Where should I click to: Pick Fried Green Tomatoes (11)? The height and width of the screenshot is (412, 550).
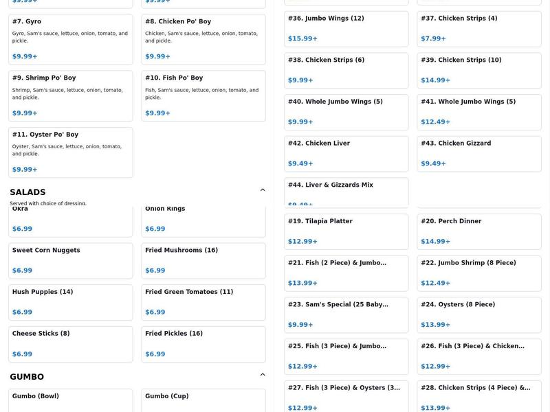pos(203,302)
